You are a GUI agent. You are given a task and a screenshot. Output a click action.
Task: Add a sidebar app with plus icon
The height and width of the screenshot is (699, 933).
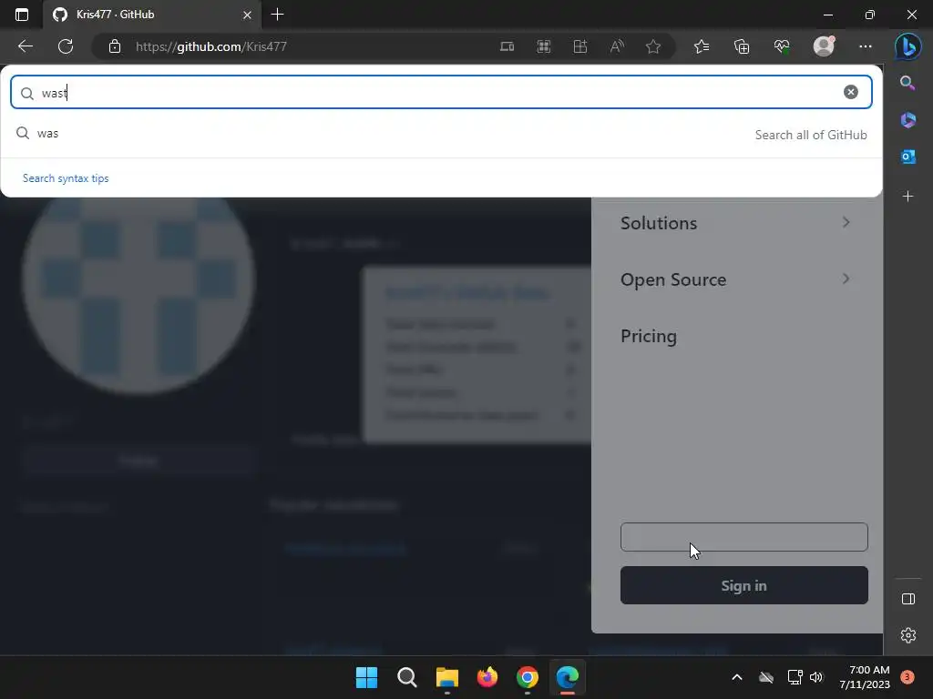coord(908,197)
